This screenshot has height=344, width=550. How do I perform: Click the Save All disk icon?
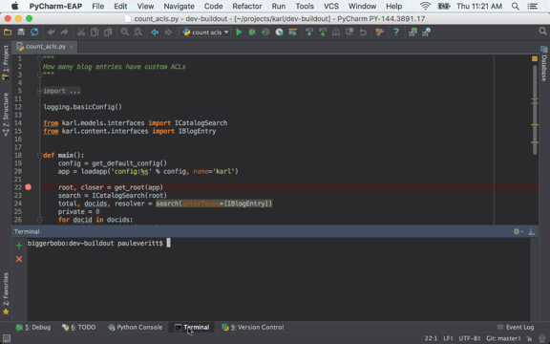pyautogui.click(x=21, y=32)
